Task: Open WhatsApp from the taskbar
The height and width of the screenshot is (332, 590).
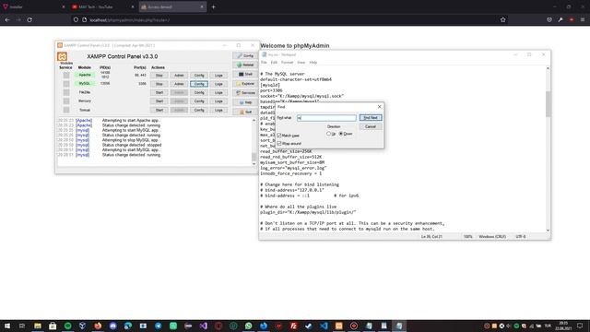Action: pos(248,326)
